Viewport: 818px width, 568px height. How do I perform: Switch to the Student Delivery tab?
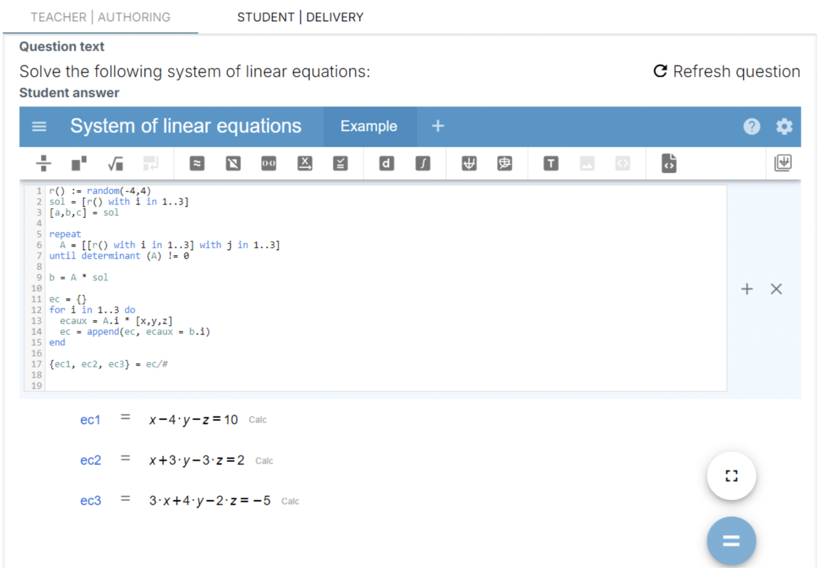pyautogui.click(x=300, y=17)
